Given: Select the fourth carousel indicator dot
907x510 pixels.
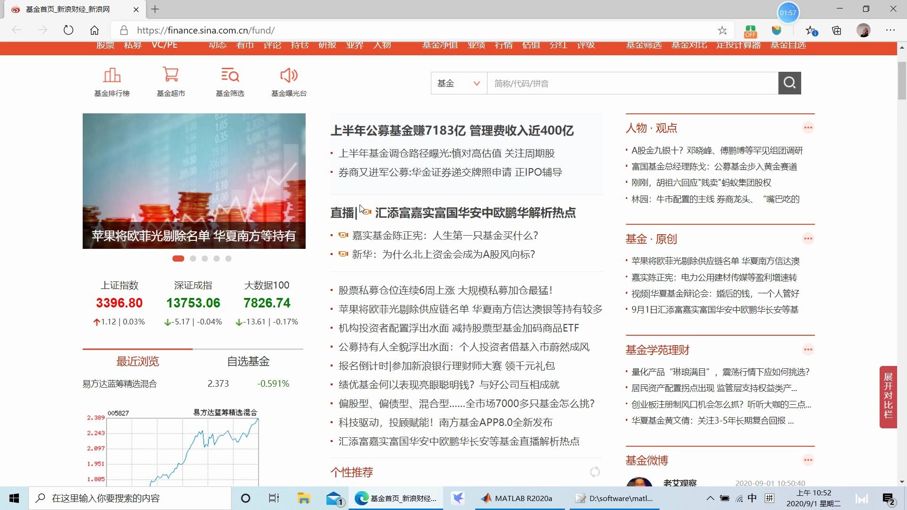Looking at the screenshot, I should pyautogui.click(x=216, y=258).
